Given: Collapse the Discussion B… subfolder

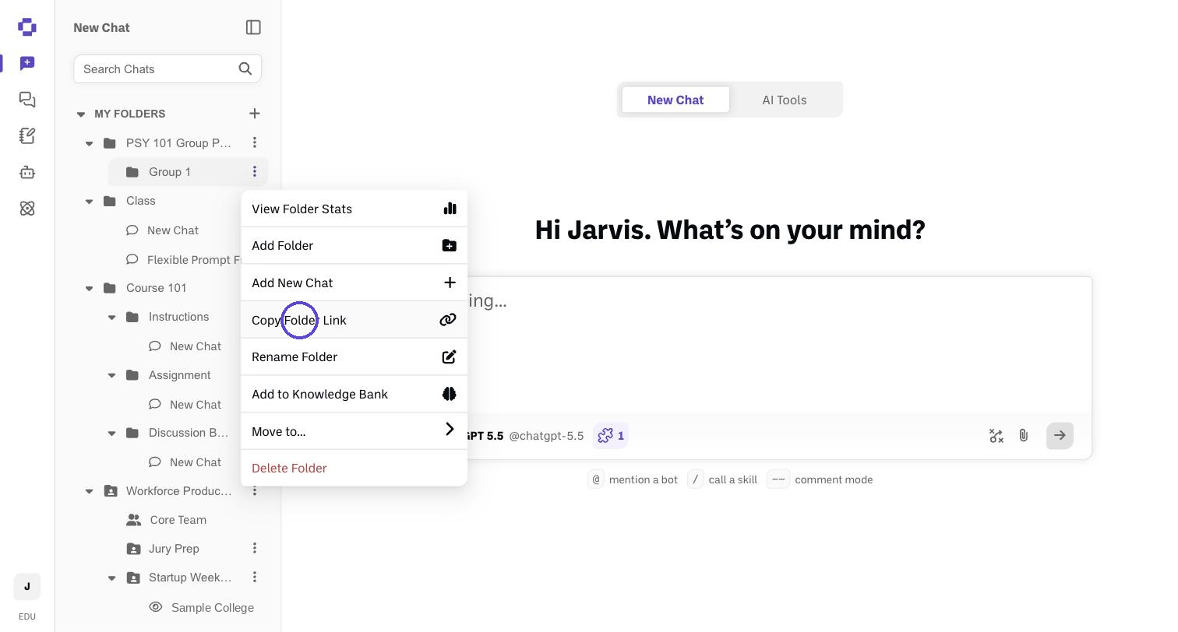Looking at the screenshot, I should click(x=111, y=433).
